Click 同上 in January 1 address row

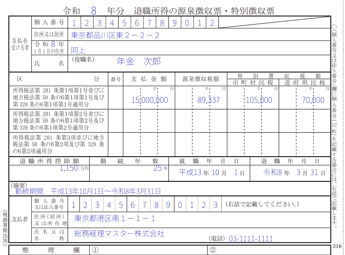(78, 50)
